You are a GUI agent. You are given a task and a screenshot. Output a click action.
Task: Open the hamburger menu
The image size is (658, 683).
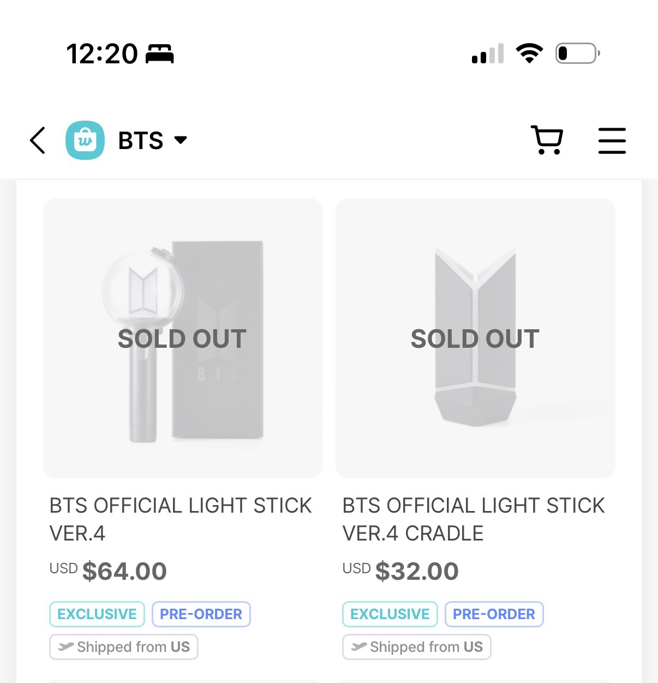[x=612, y=140]
